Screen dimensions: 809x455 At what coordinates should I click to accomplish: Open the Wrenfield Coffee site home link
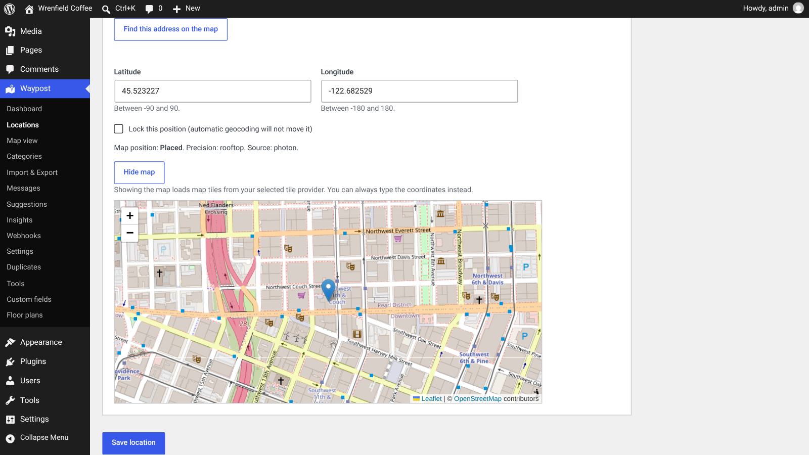point(59,9)
